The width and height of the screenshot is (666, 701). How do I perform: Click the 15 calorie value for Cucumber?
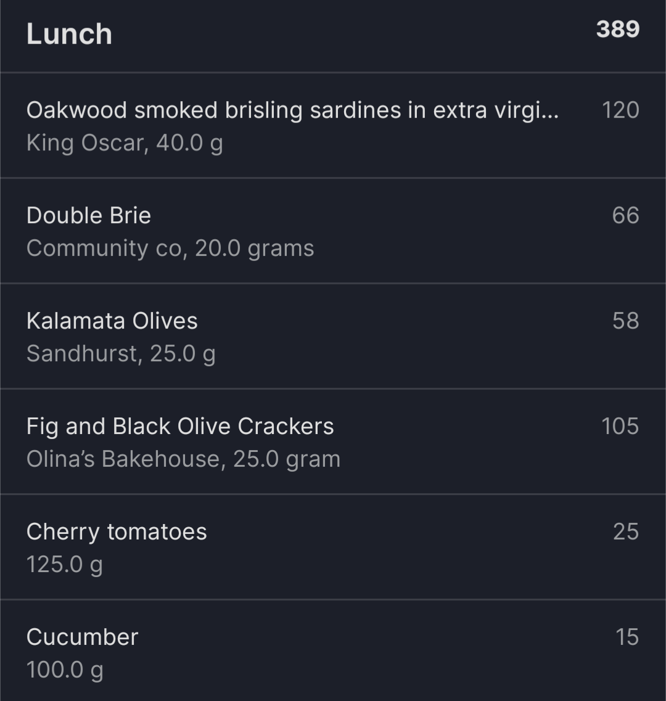pos(627,637)
